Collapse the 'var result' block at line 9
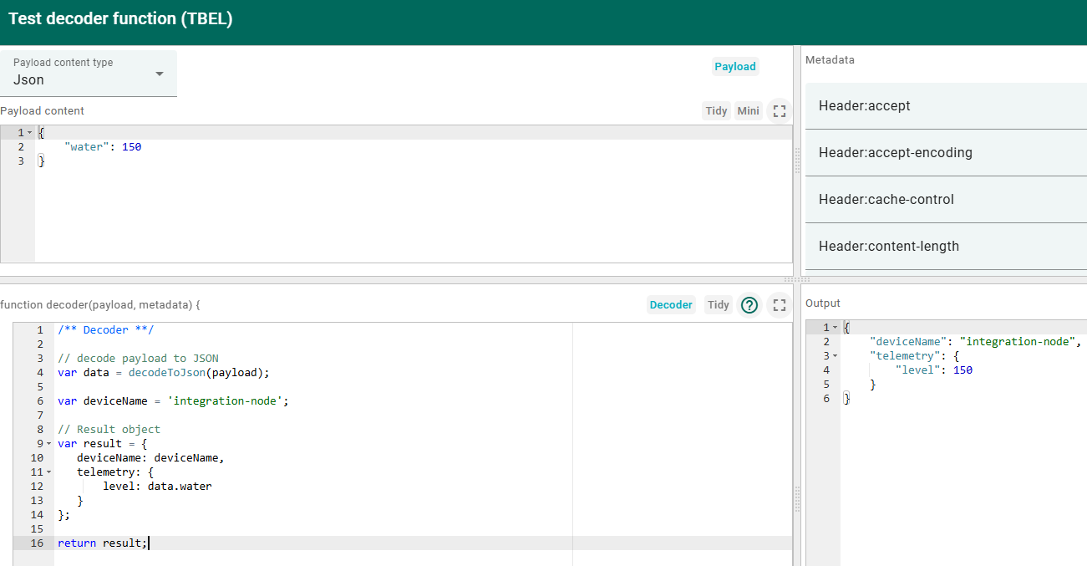Image resolution: width=1087 pixels, height=566 pixels. 48,444
